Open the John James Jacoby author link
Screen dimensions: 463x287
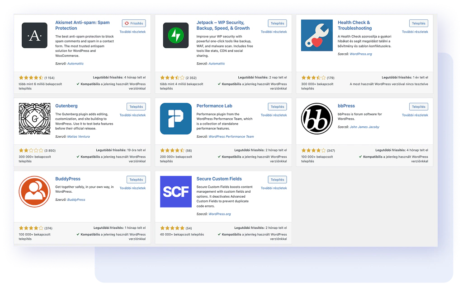(364, 127)
